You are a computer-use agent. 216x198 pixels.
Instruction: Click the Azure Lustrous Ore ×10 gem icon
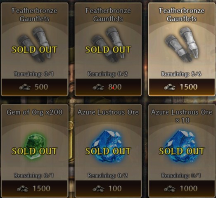coord(182,146)
